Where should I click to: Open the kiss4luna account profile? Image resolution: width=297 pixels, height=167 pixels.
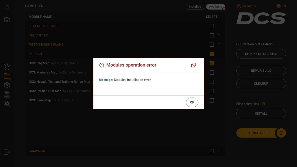click(x=247, y=6)
